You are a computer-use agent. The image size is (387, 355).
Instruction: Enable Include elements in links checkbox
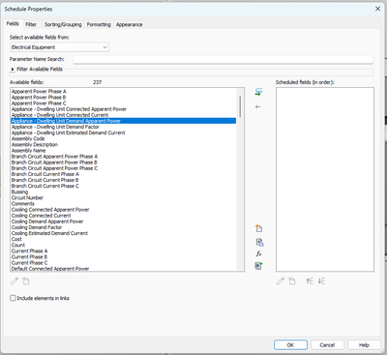pyautogui.click(x=13, y=298)
